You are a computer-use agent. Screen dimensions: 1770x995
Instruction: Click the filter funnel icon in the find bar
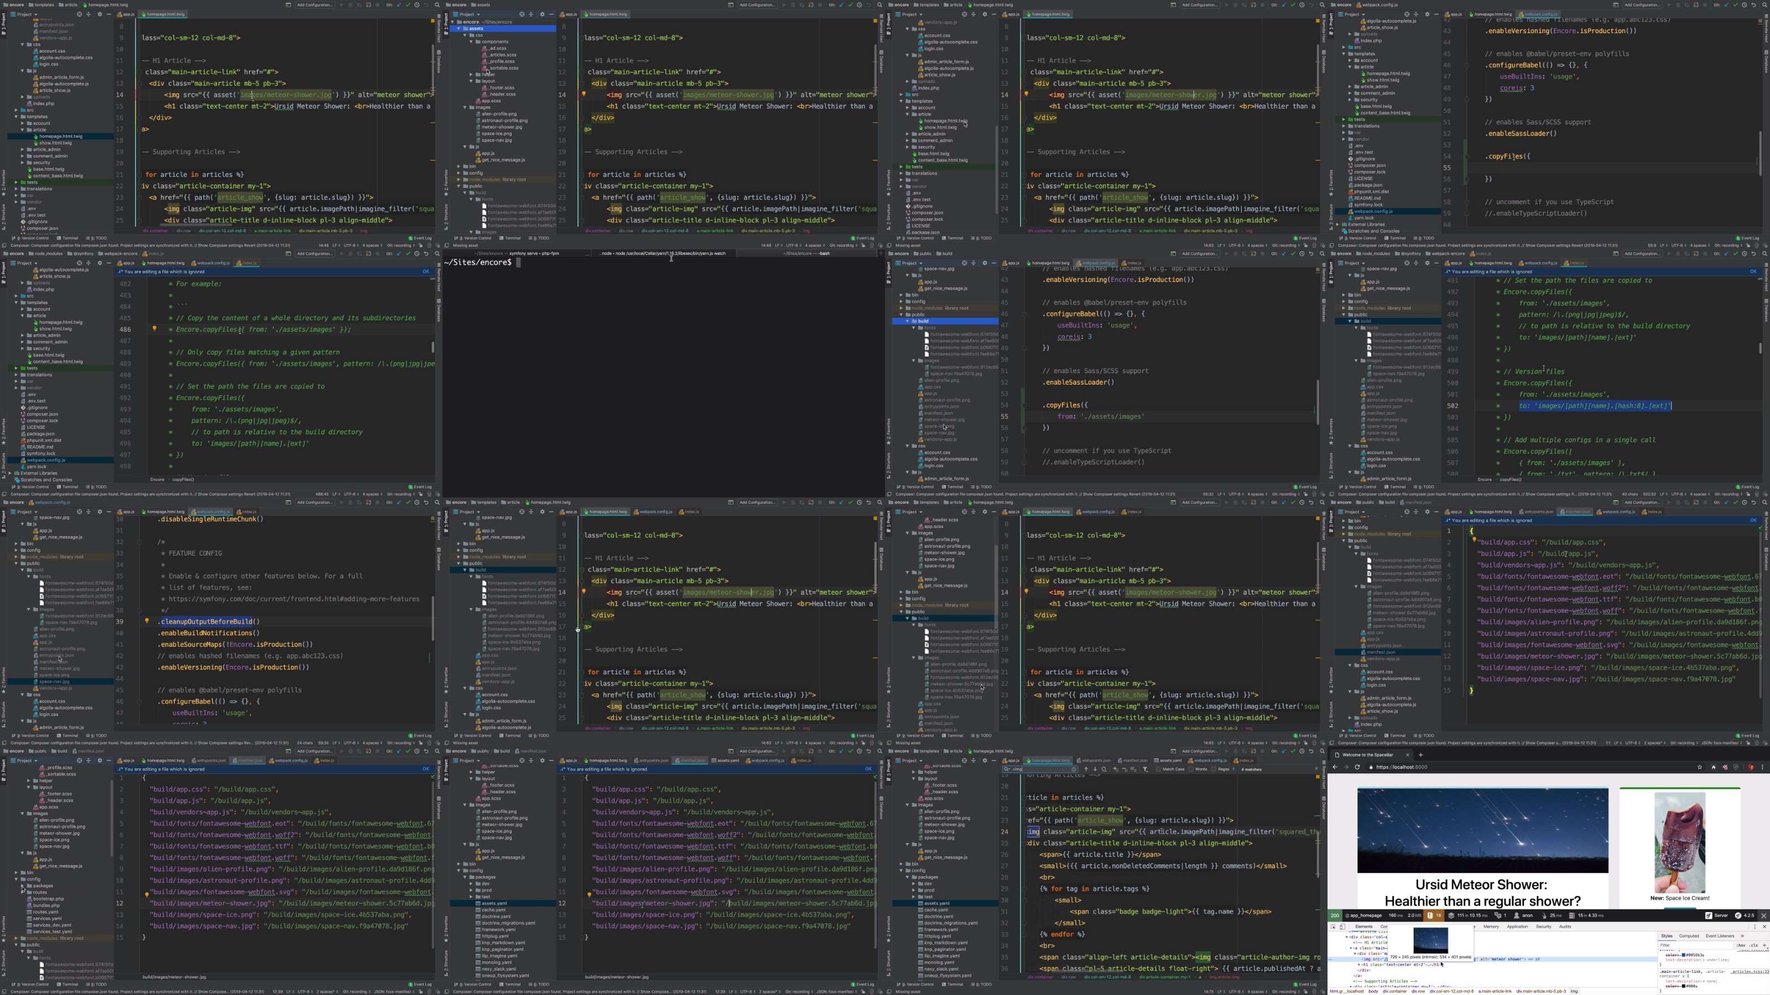pyautogui.click(x=1145, y=769)
